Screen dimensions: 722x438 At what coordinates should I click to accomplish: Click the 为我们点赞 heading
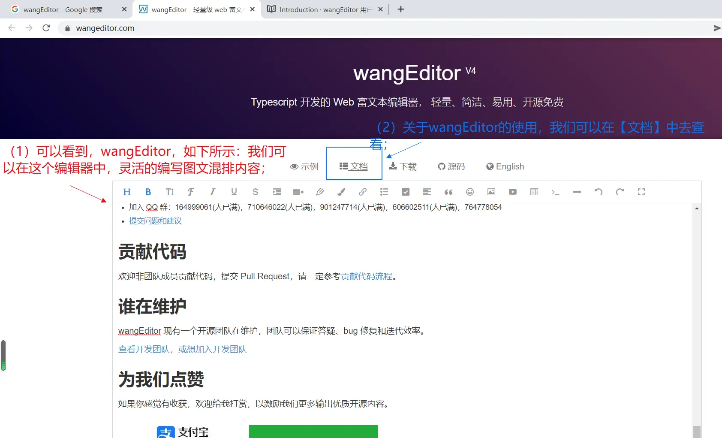pos(161,380)
